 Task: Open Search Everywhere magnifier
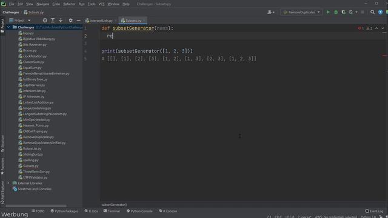tap(372, 12)
